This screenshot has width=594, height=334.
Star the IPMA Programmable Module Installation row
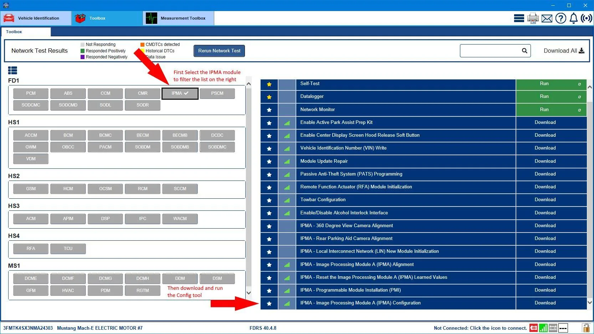click(269, 291)
